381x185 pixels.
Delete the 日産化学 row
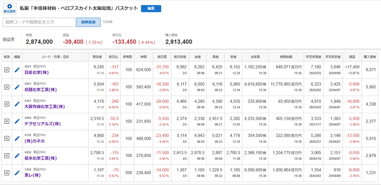click(7, 70)
